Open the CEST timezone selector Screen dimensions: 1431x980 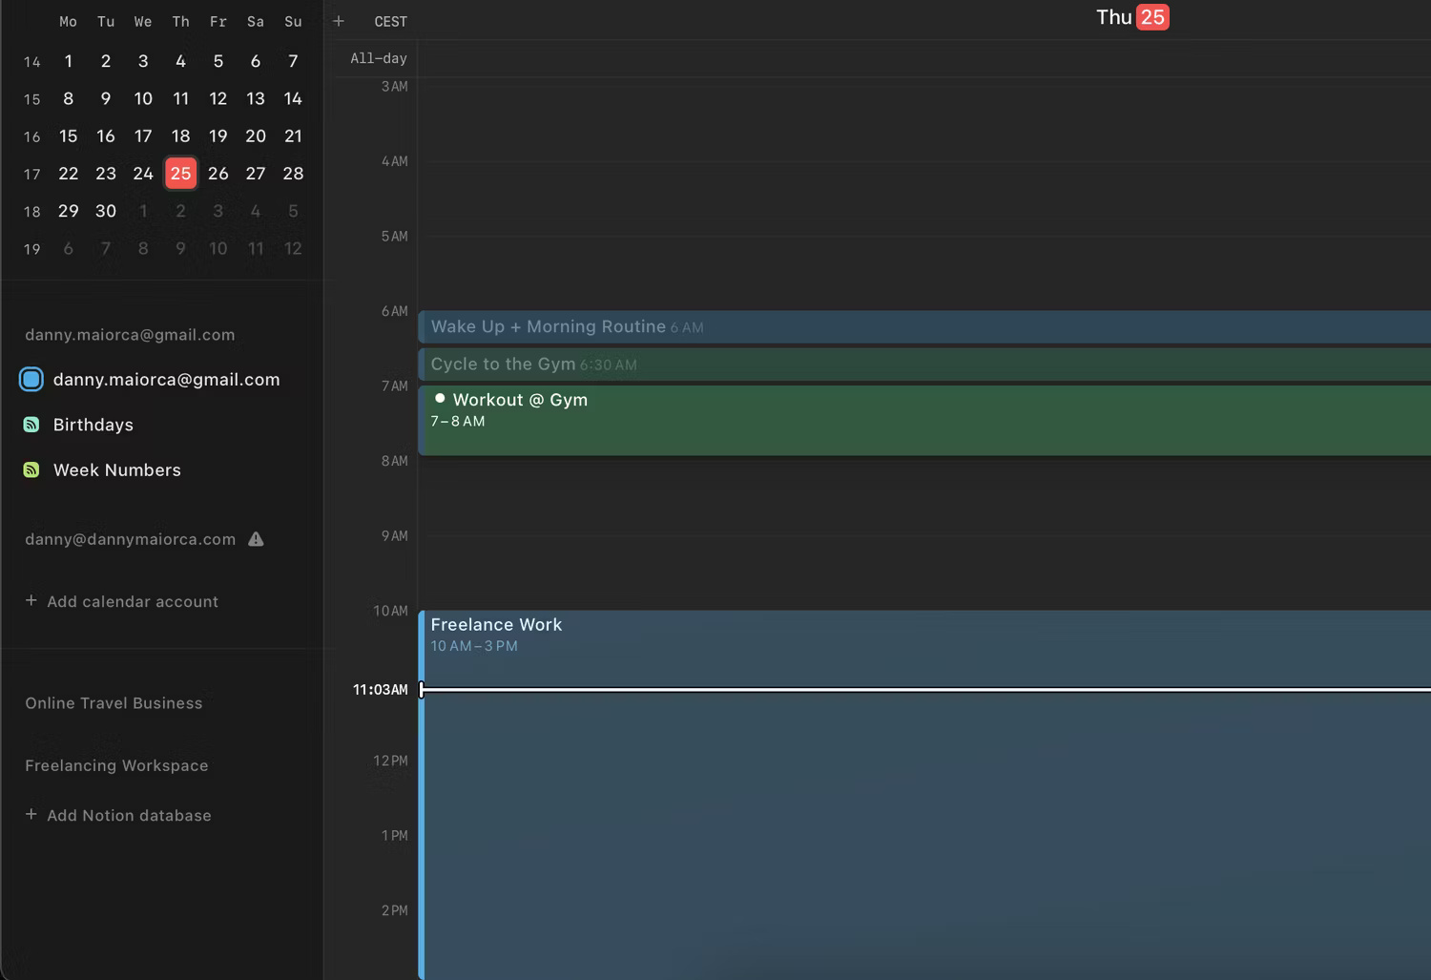[x=390, y=21]
